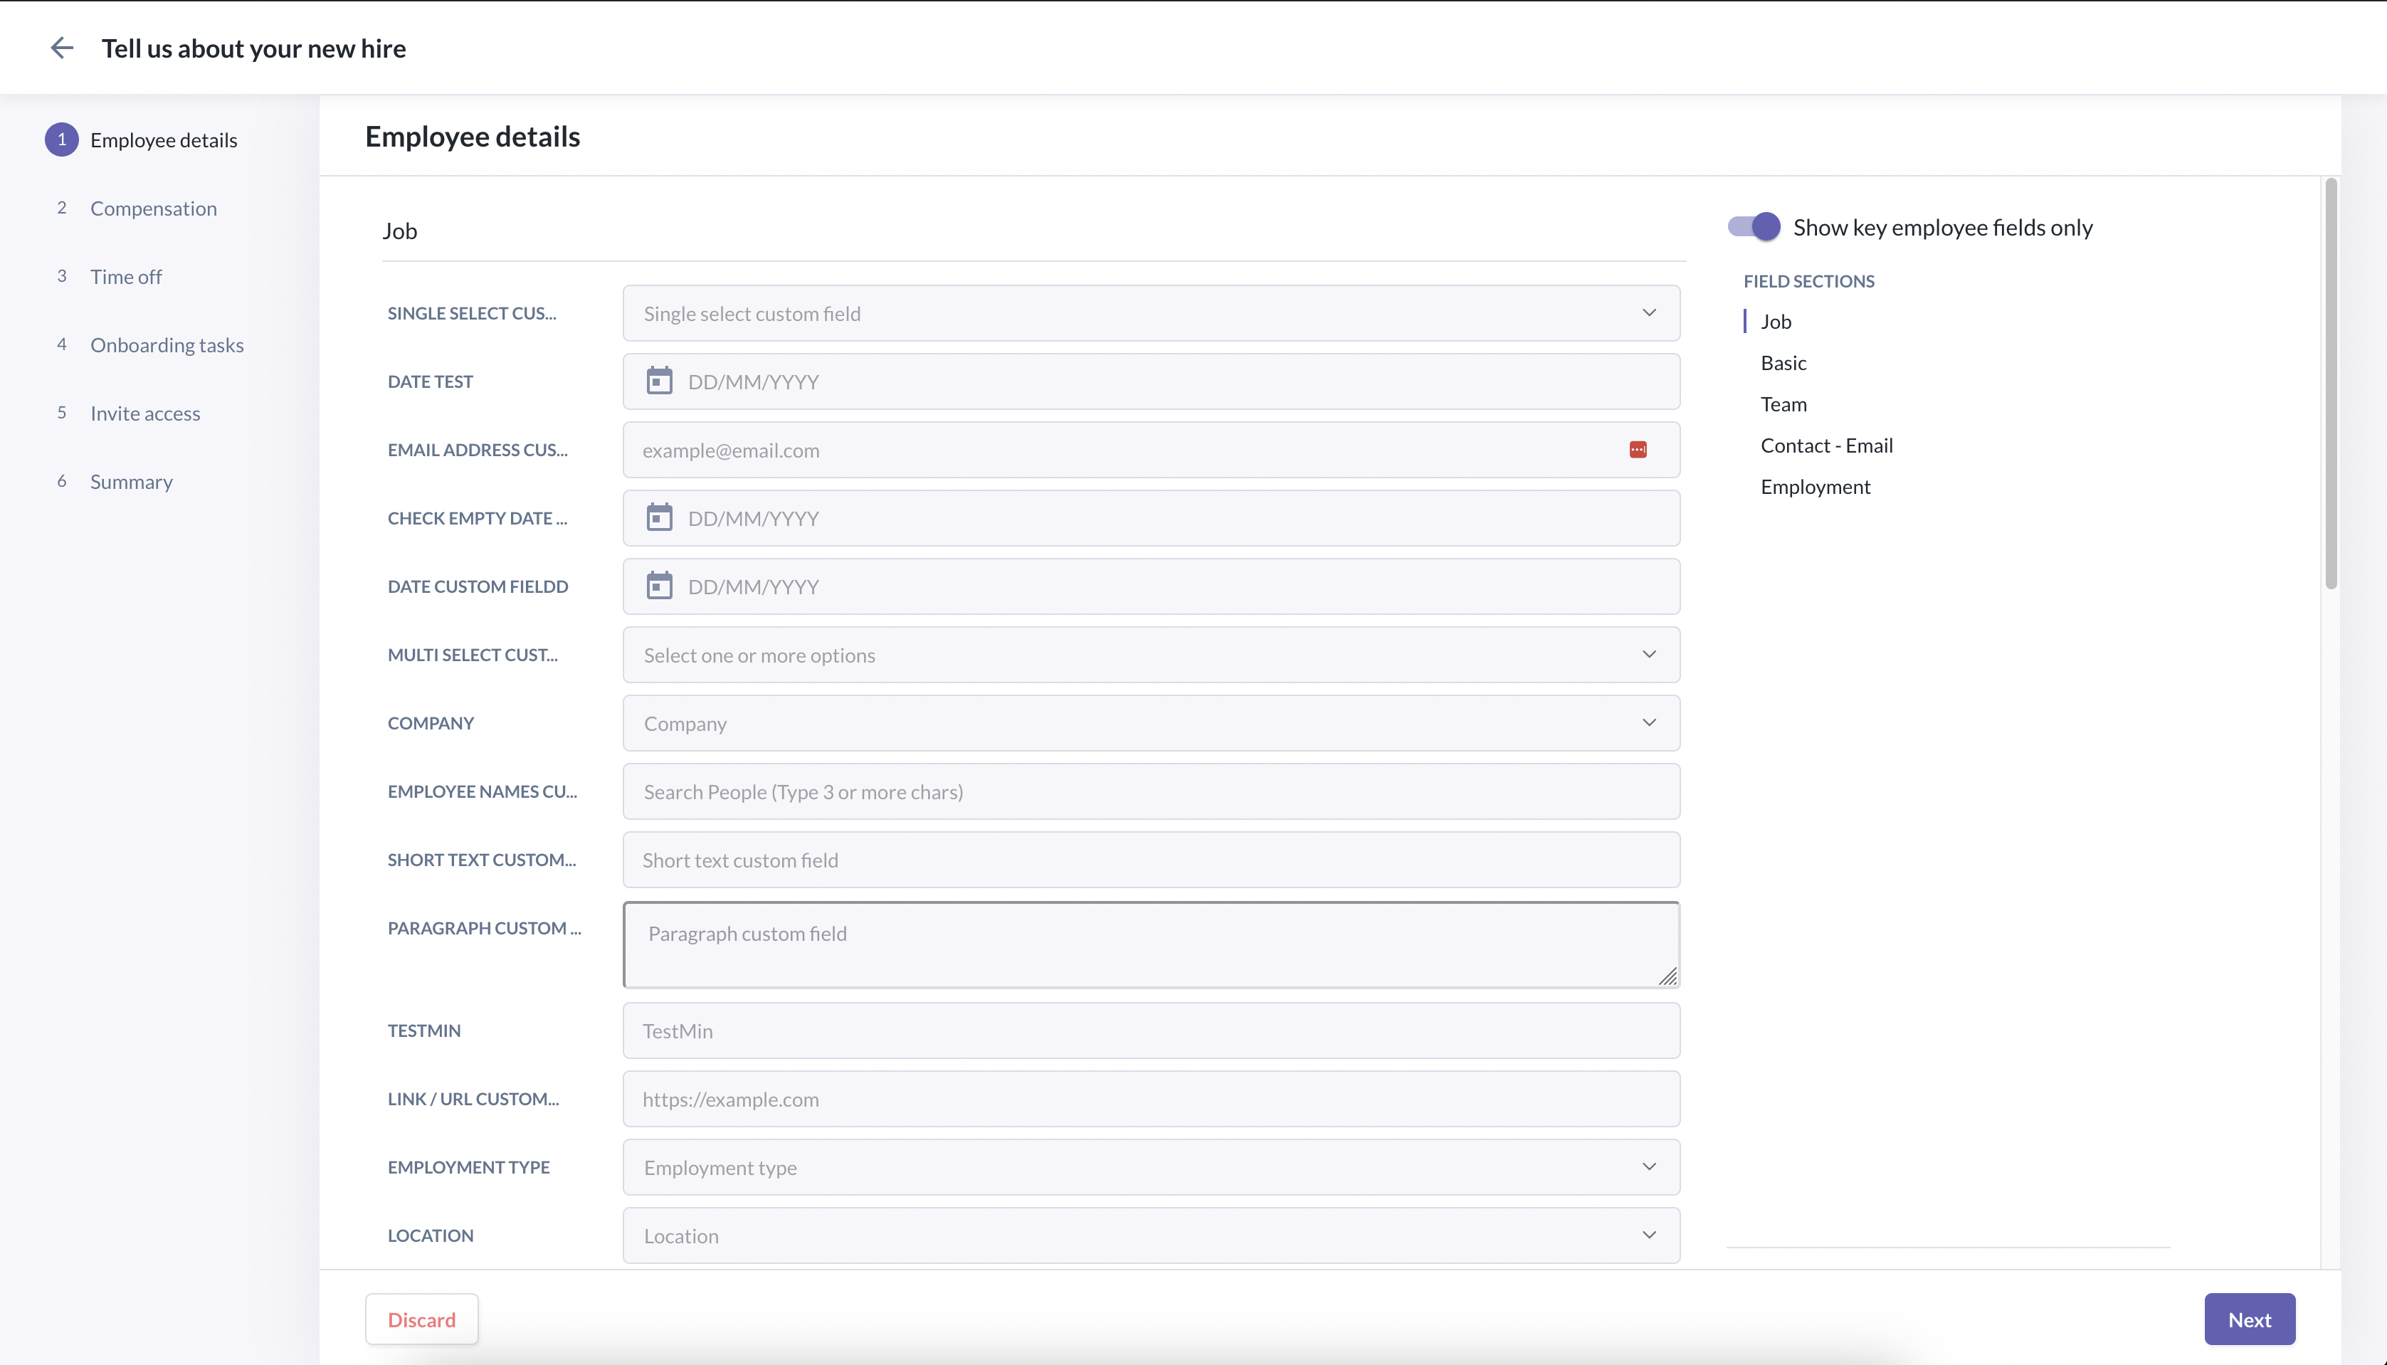Go to Compensation step

point(153,208)
